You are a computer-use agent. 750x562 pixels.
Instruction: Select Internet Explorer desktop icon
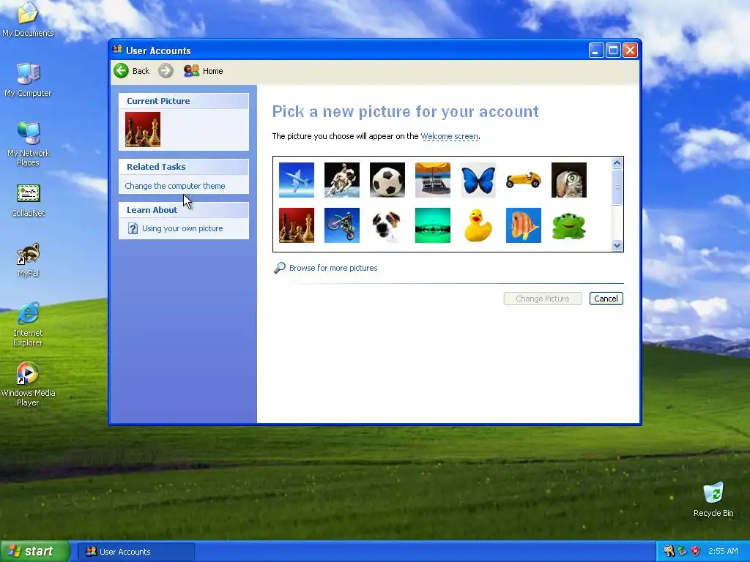[x=28, y=324]
